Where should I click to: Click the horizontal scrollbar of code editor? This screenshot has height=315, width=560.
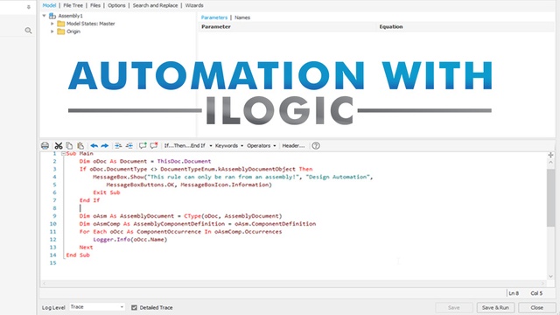[294, 283]
